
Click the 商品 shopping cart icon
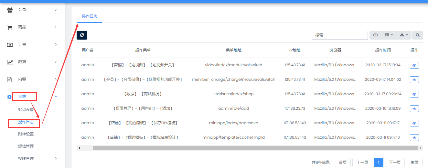[x=10, y=27]
